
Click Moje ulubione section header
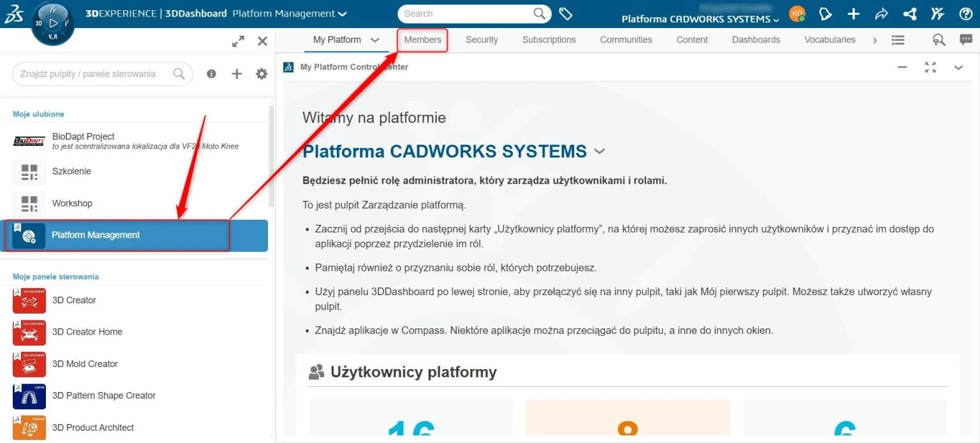[x=38, y=114]
